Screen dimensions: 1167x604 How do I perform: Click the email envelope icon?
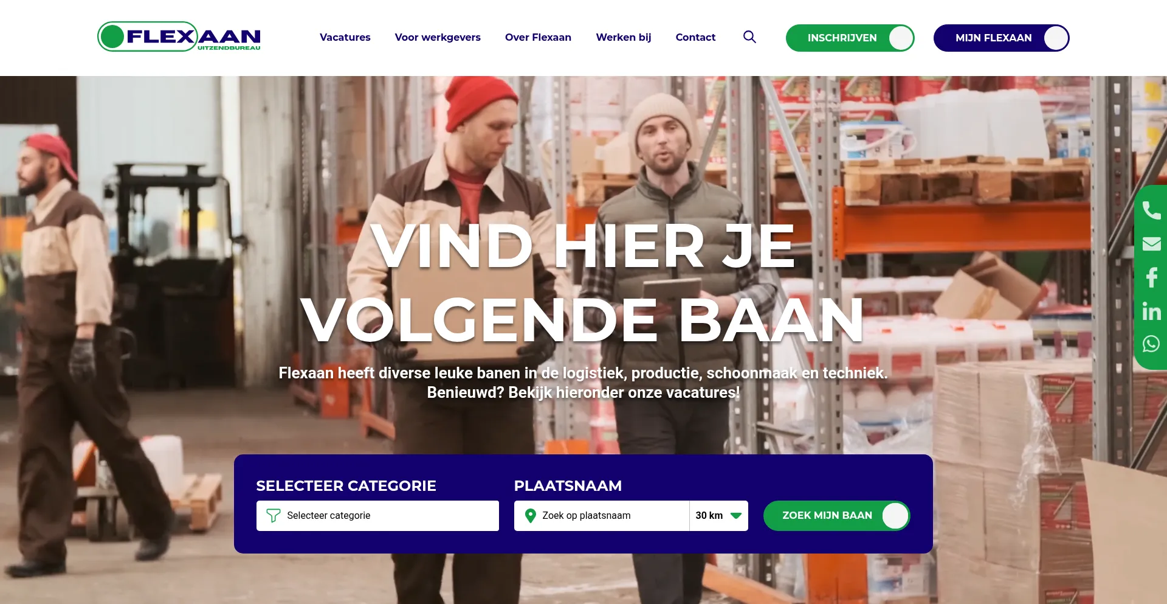point(1151,244)
